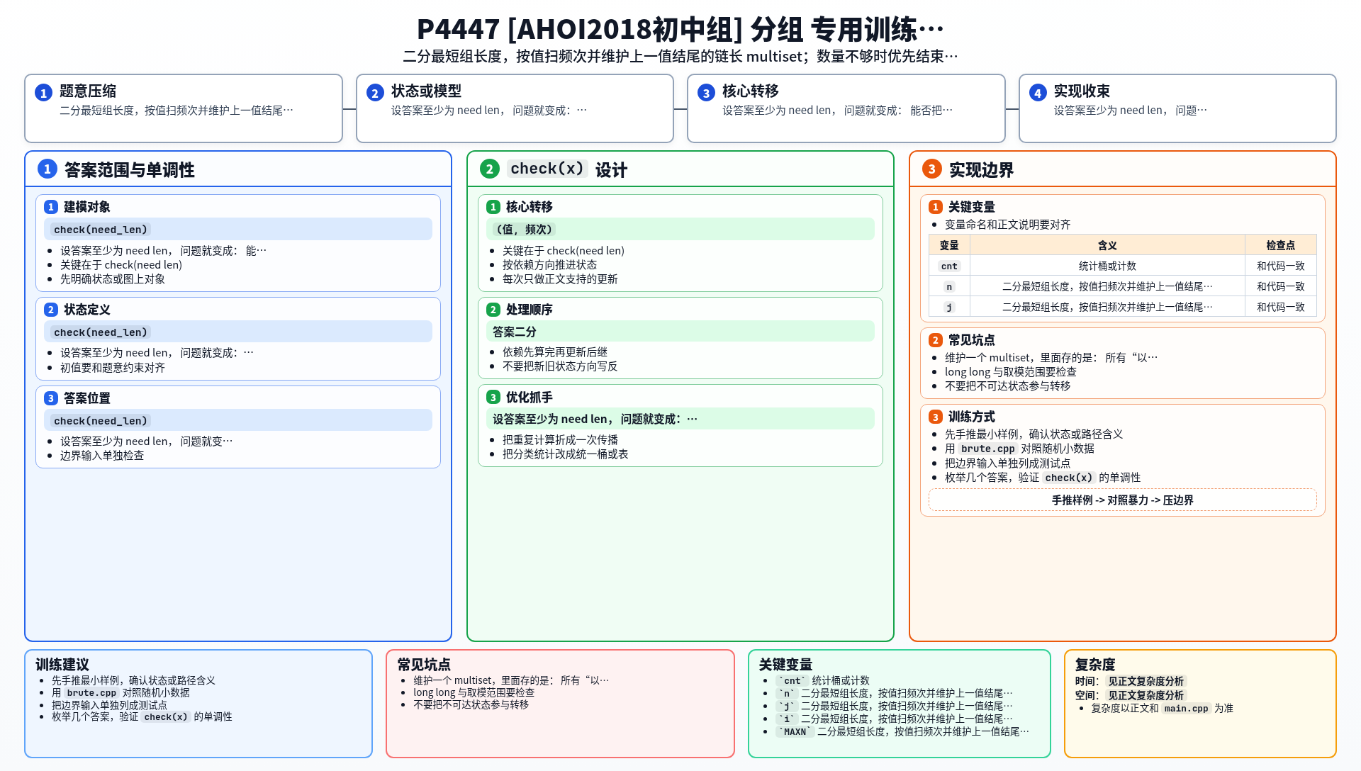Click 变量命名和正文说明要对齐 bullet
This screenshot has height=771, width=1361.
[1007, 225]
